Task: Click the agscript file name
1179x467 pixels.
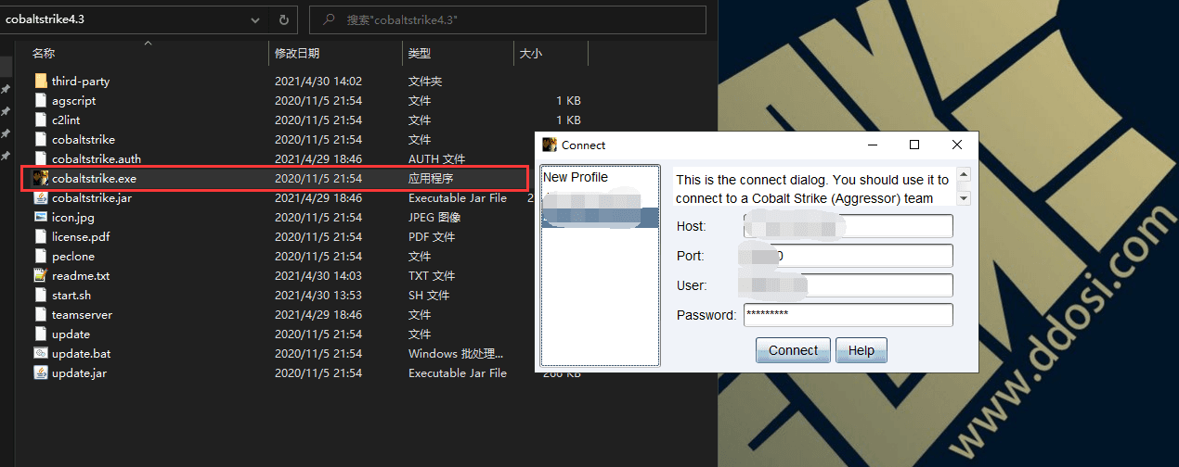Action: pyautogui.click(x=73, y=100)
